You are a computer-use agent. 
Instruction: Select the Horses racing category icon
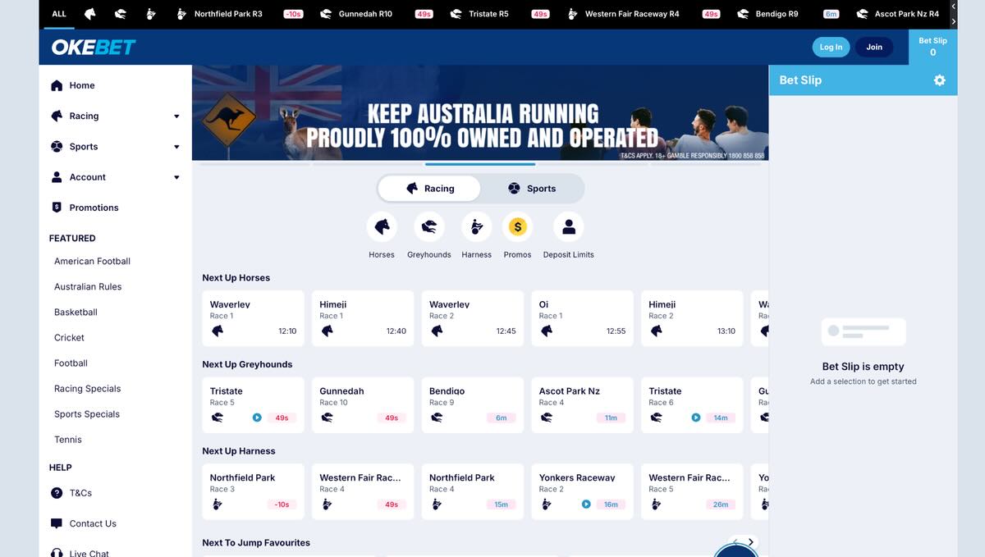(x=381, y=226)
